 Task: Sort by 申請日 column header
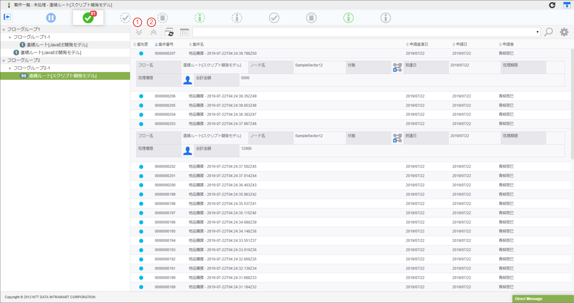[x=460, y=44]
